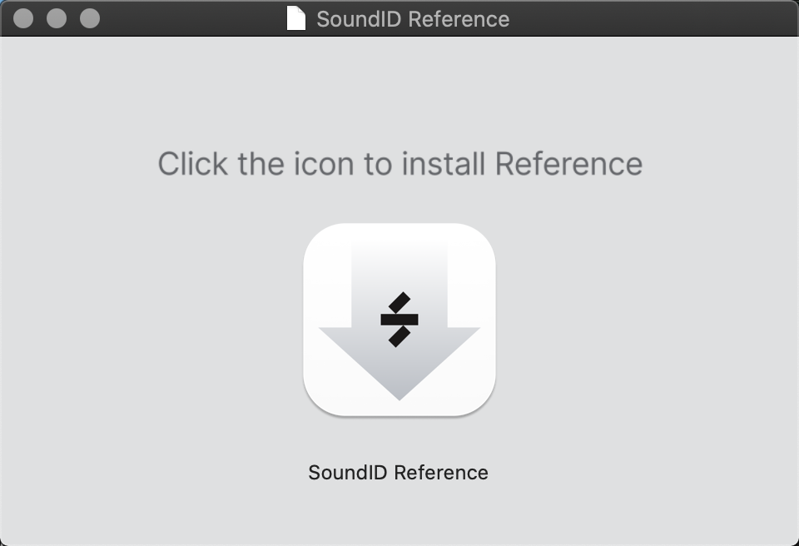Click the empty title bar right of the title
Screen dimensions: 799x546
(x=653, y=18)
